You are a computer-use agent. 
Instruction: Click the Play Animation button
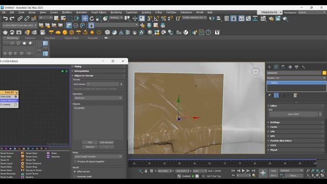(x=243, y=171)
